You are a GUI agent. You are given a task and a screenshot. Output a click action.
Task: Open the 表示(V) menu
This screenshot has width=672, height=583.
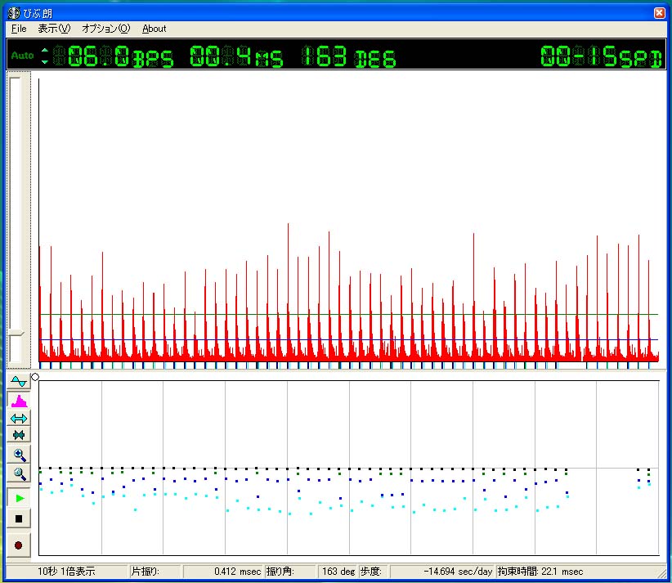click(54, 29)
